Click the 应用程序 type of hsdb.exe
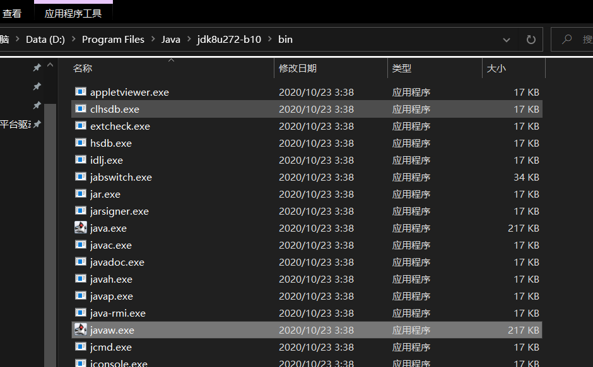 click(411, 143)
